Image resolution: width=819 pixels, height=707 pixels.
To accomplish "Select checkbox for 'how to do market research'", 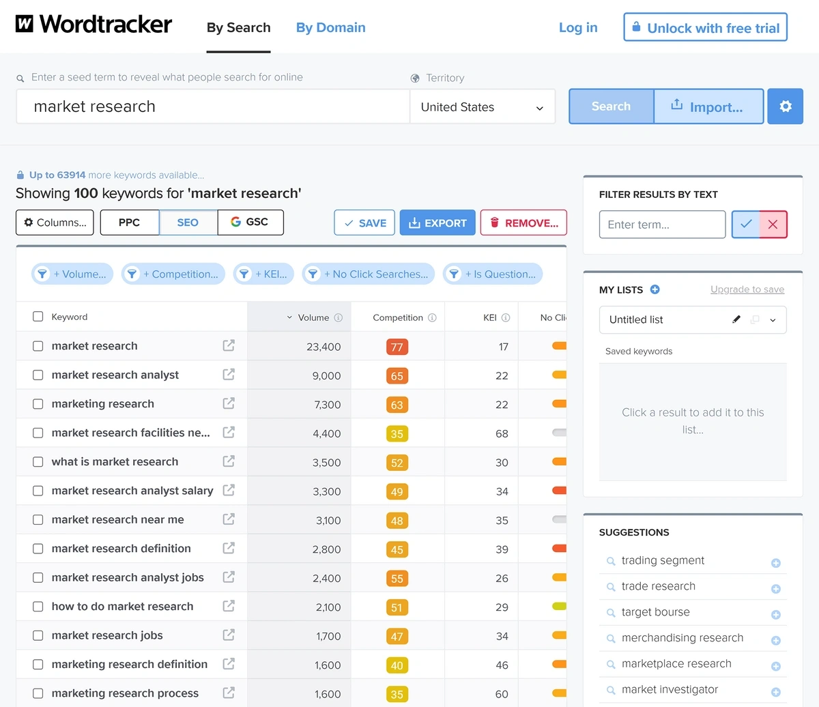I will (x=38, y=607).
